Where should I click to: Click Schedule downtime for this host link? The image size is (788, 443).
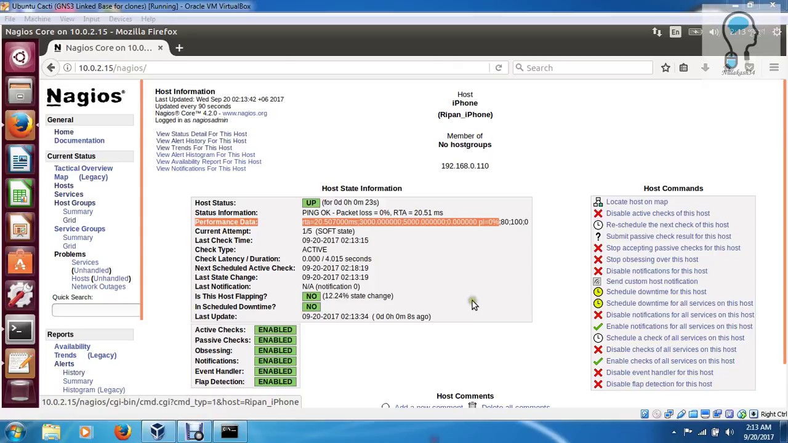point(656,292)
